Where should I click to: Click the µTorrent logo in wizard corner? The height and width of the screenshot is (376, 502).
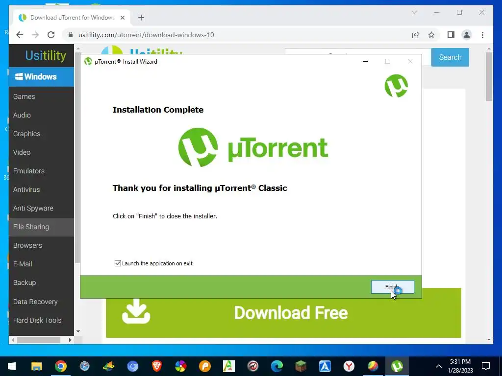(x=396, y=86)
